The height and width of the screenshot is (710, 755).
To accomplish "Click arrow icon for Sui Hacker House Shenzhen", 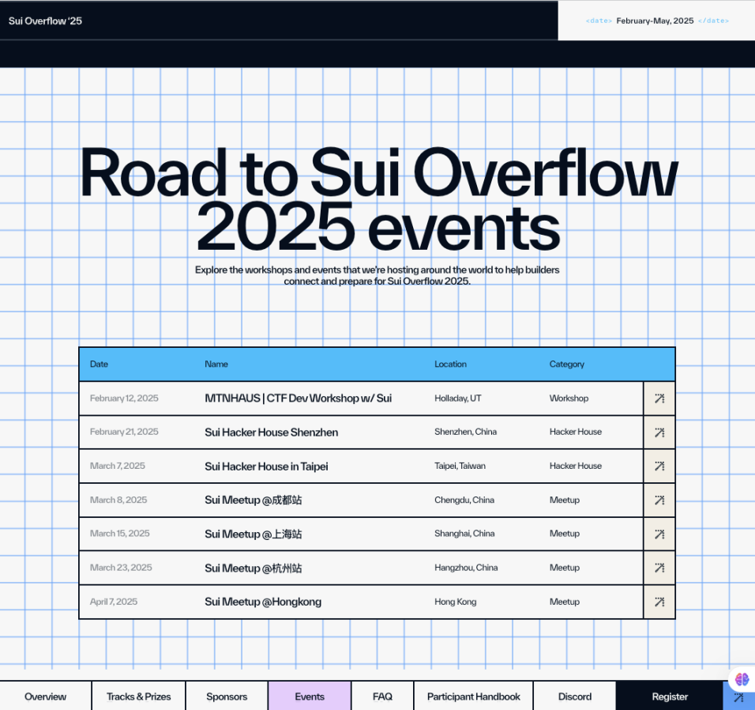I will tap(659, 432).
